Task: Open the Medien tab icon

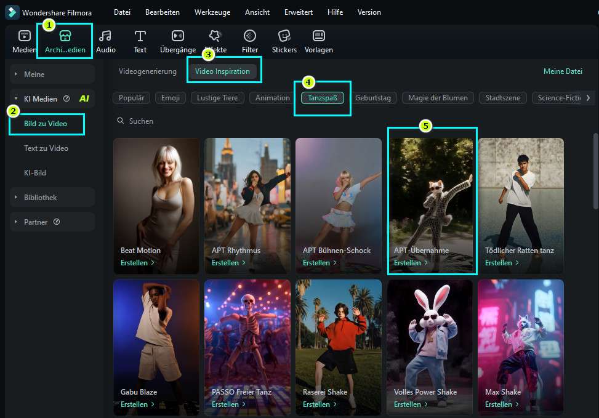Action: 25,36
